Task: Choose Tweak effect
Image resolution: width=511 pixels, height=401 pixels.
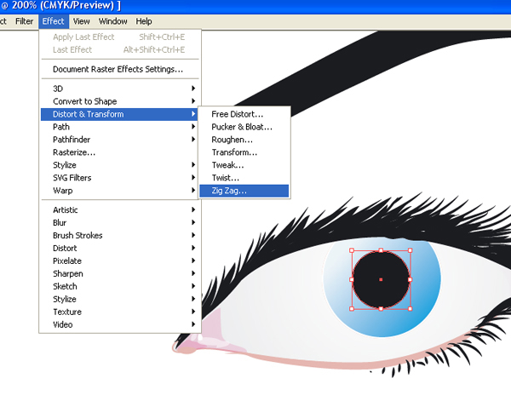Action: (244, 165)
